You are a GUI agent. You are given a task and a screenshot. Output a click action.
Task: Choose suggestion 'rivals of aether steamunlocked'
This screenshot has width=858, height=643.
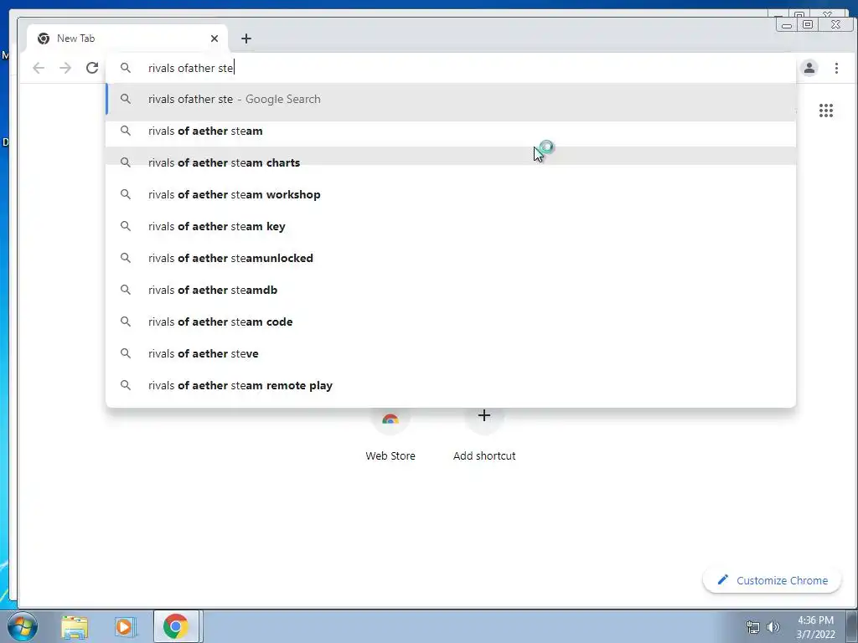coord(451,258)
